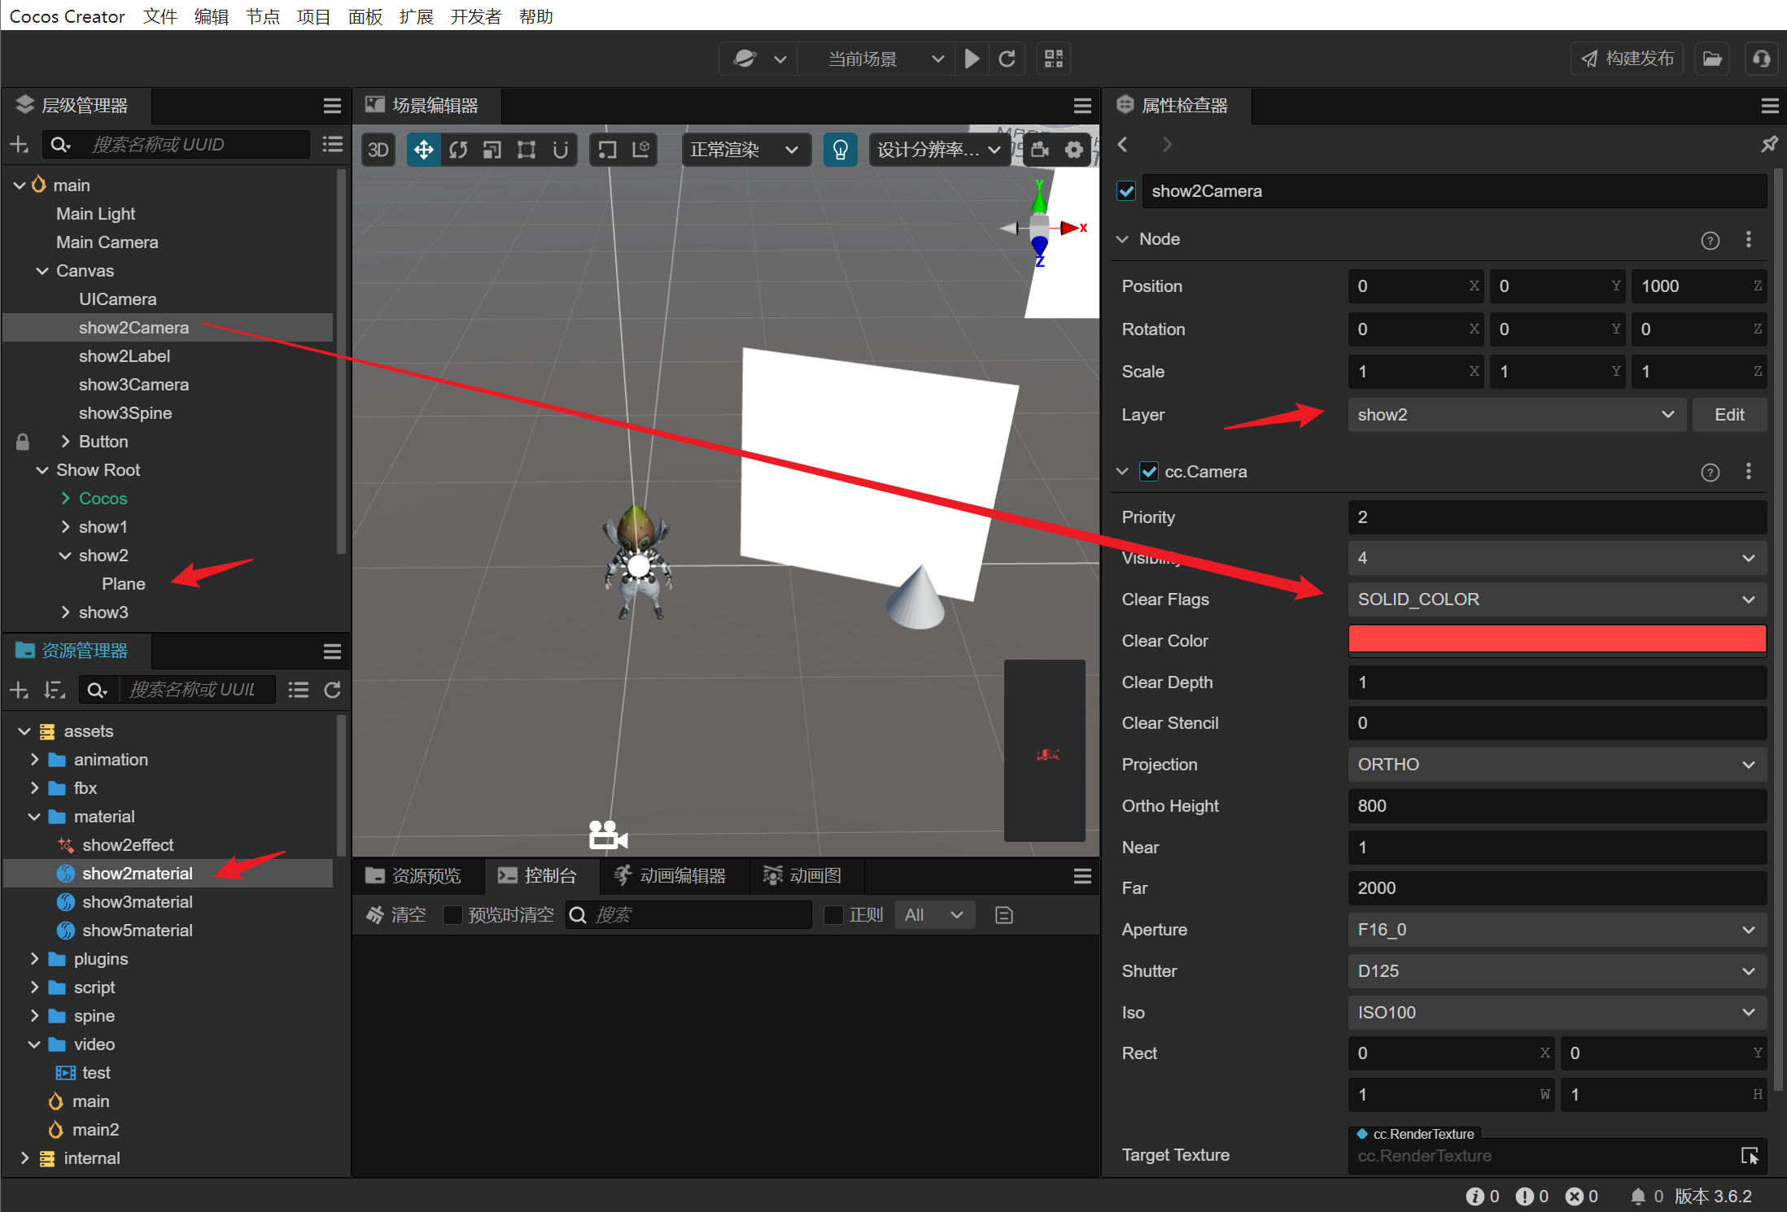The height and width of the screenshot is (1212, 1787).
Task: Open the QR code preview icon
Action: click(1054, 59)
